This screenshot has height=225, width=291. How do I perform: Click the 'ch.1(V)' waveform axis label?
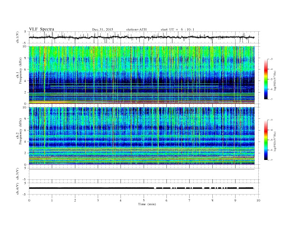coord(18,37)
